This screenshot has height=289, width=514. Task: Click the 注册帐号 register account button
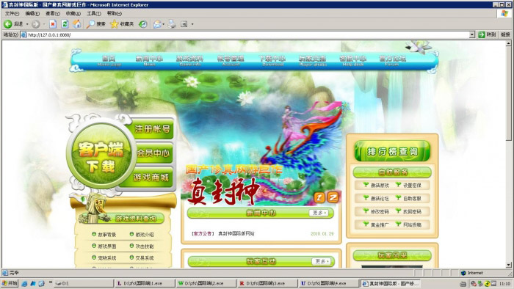click(152, 128)
